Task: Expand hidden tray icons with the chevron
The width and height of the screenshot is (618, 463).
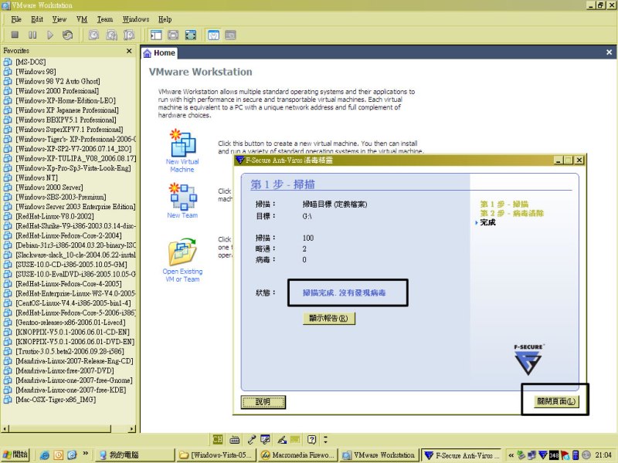Action: (x=511, y=455)
